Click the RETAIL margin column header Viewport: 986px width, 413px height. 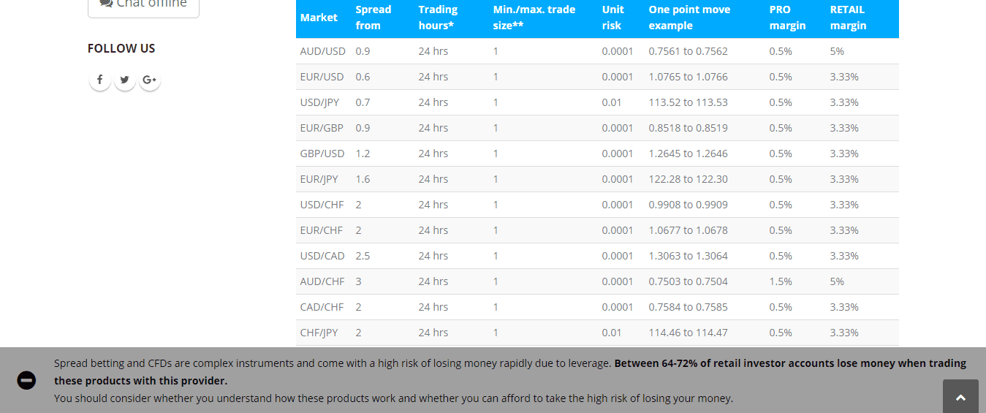pos(848,18)
